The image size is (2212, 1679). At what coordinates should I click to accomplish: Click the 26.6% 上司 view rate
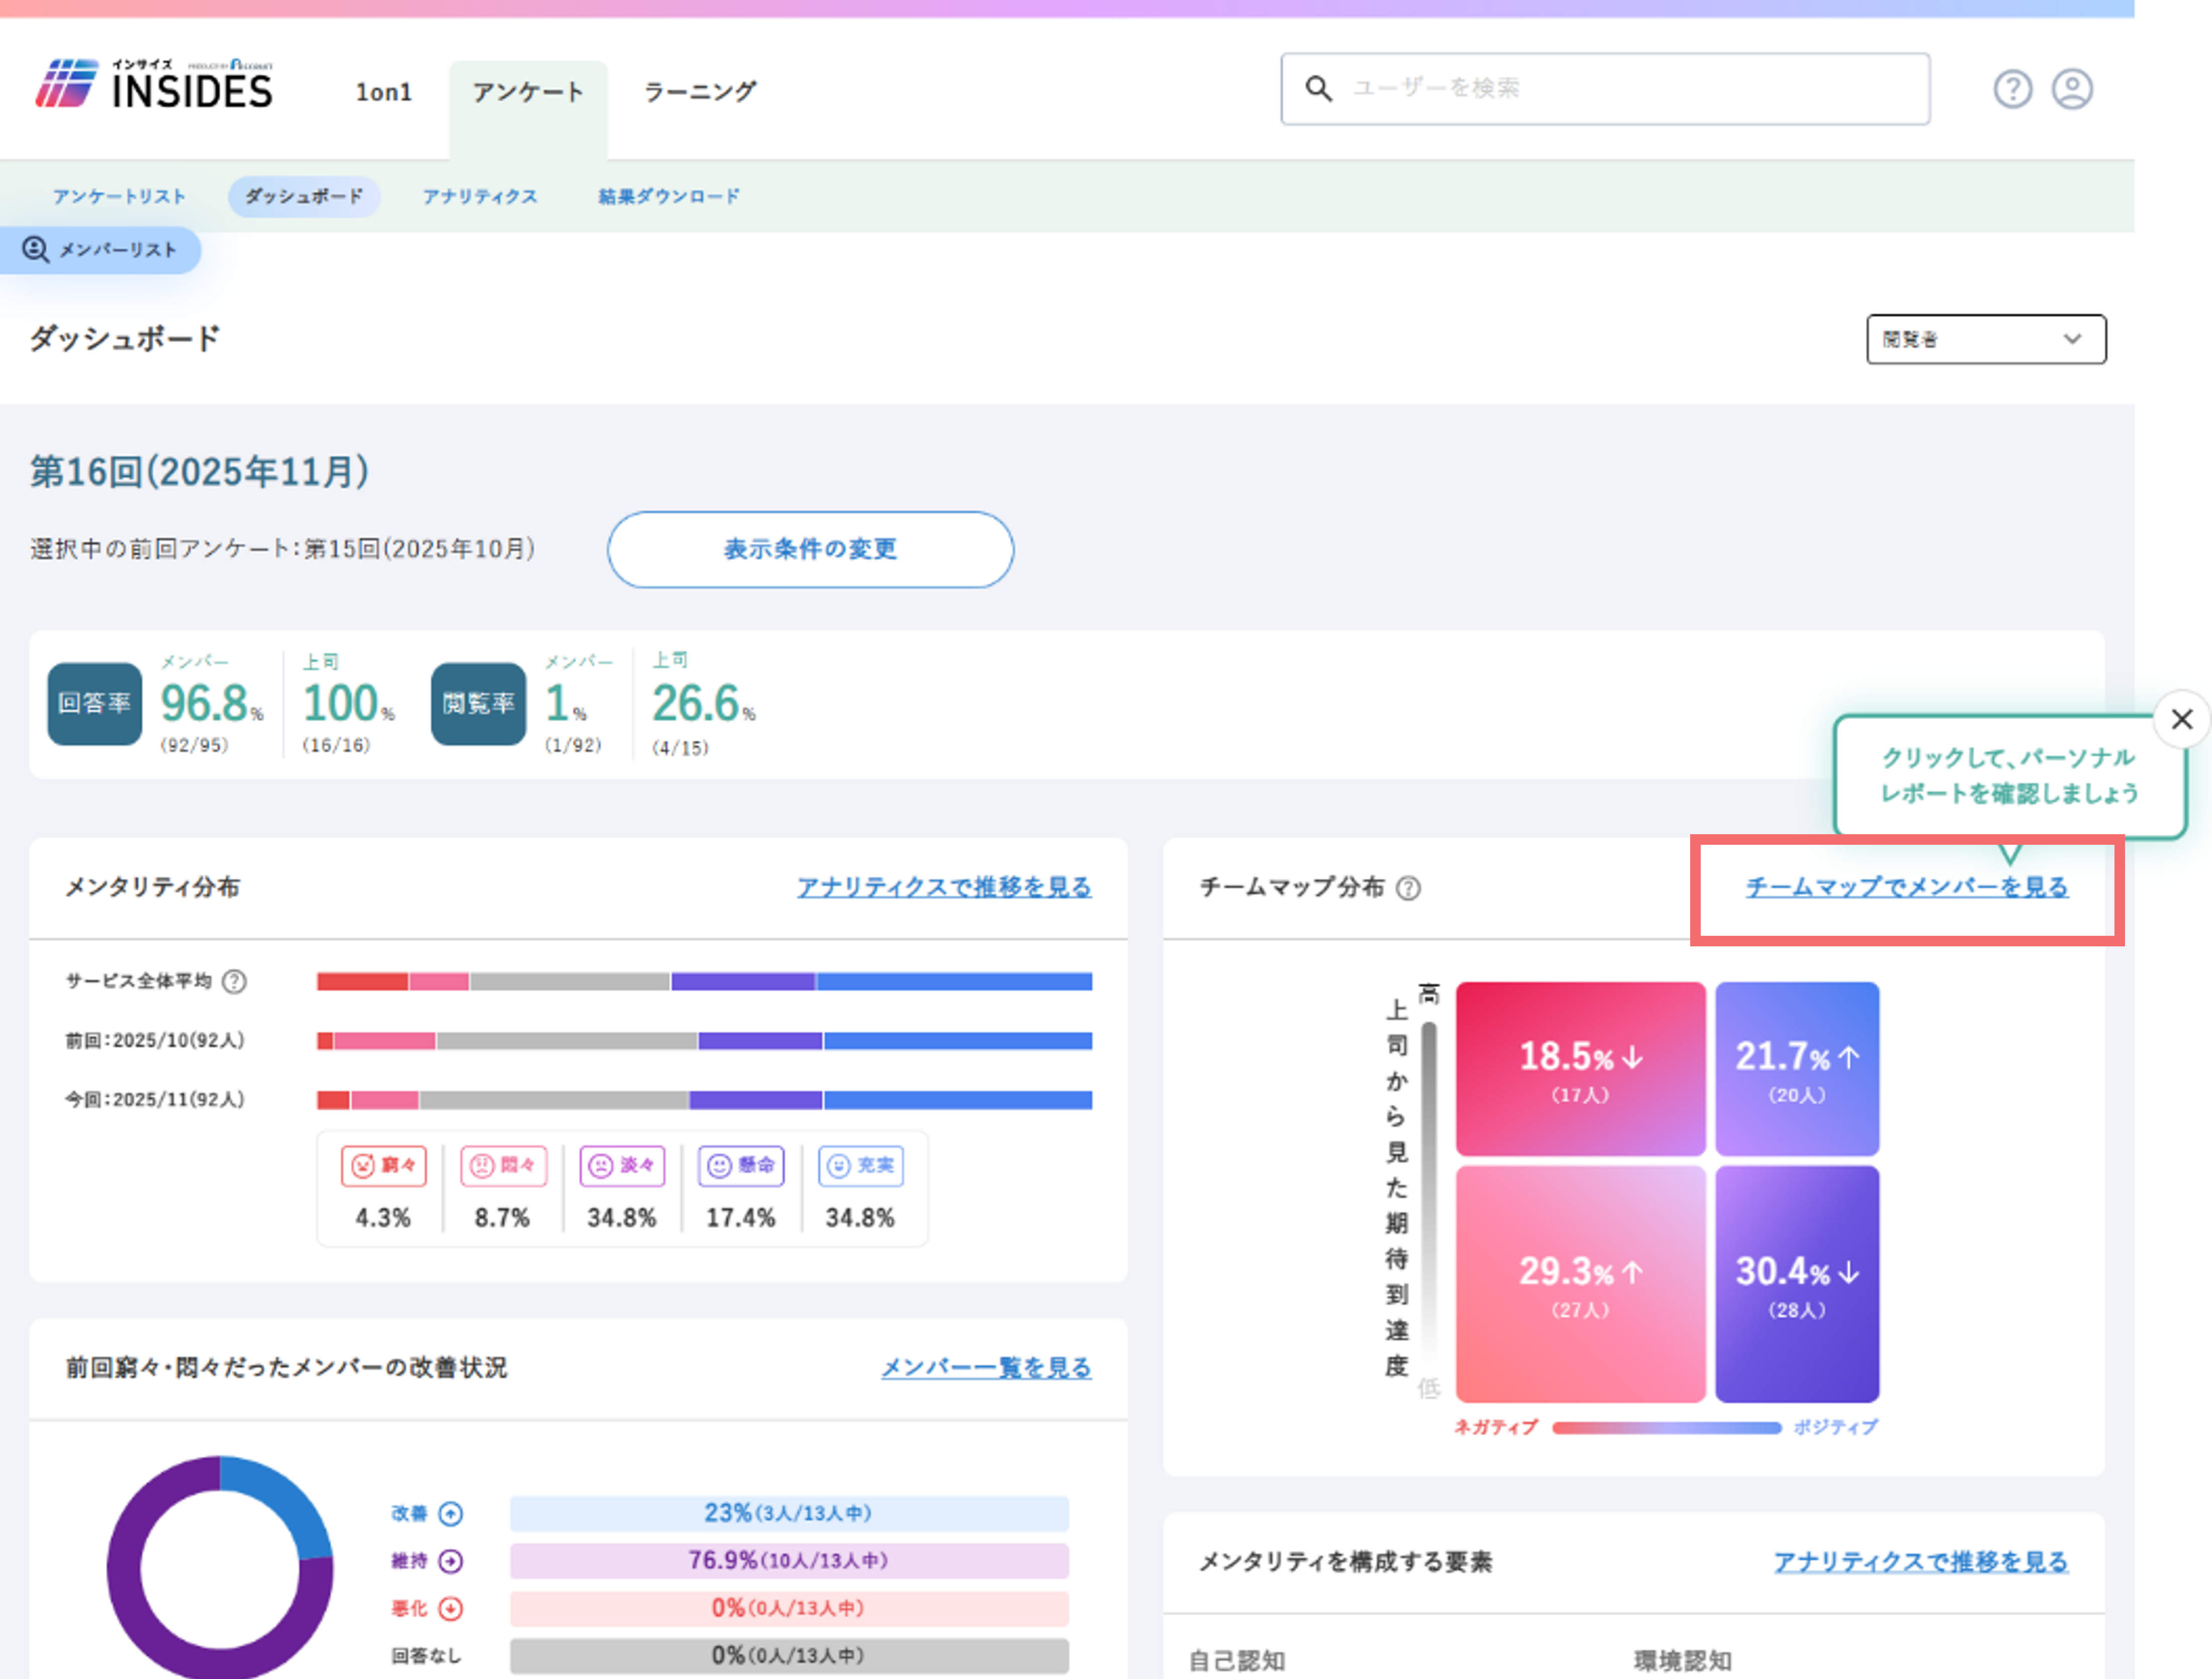(x=703, y=703)
